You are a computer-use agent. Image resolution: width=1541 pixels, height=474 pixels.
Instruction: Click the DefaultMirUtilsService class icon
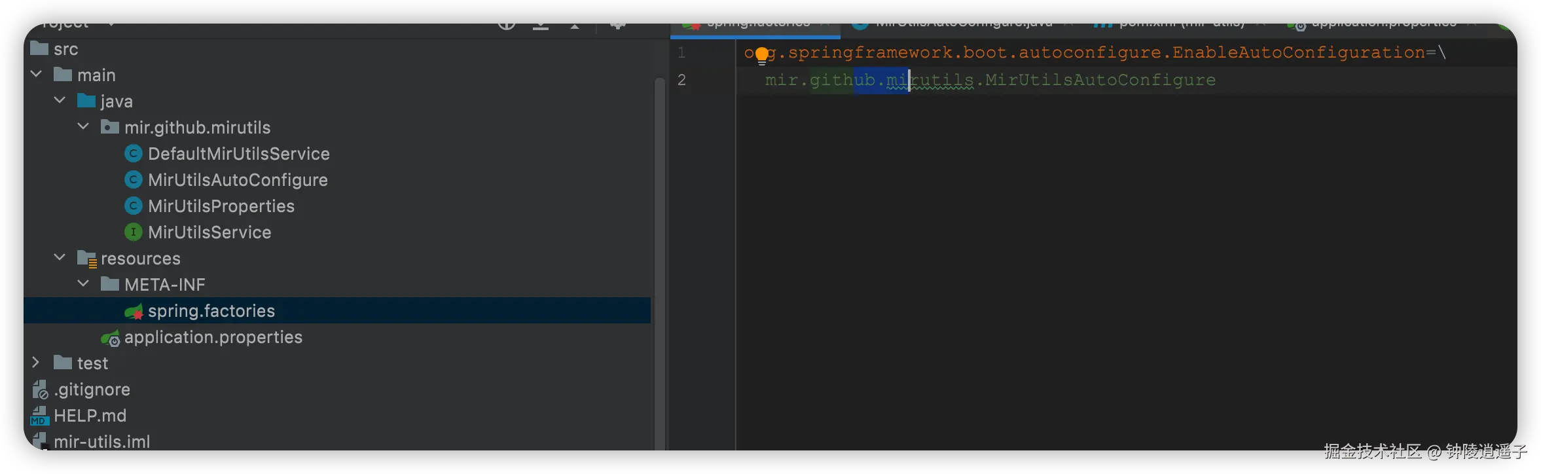tap(134, 153)
